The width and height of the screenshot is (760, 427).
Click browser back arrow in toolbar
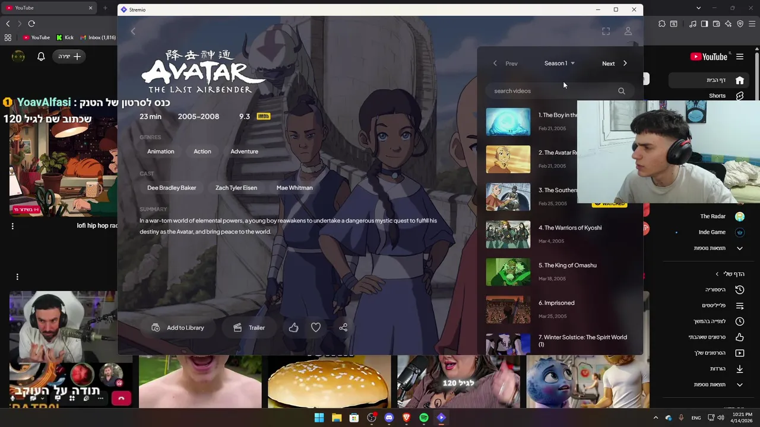(8, 24)
